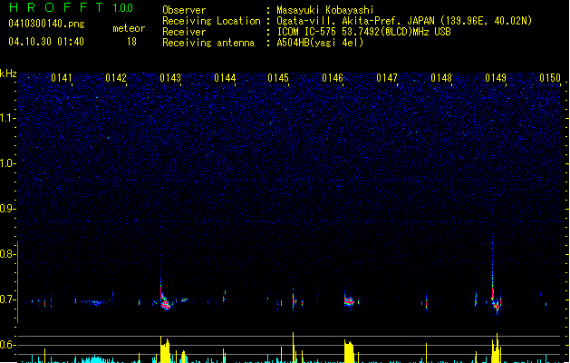Click the 'Receiver' field label
570x363 pixels.
tap(184, 32)
